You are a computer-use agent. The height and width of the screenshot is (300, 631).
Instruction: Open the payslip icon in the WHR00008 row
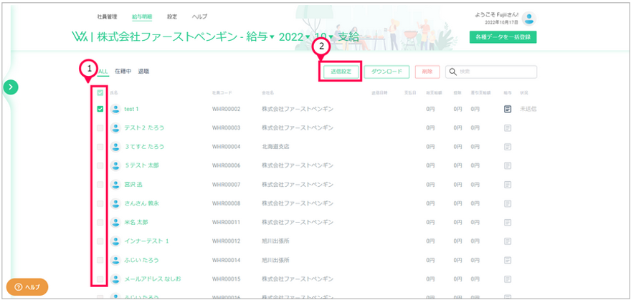(x=508, y=203)
